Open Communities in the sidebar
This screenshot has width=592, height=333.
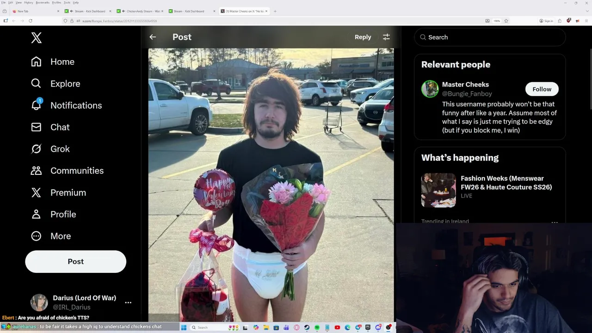tap(67, 170)
